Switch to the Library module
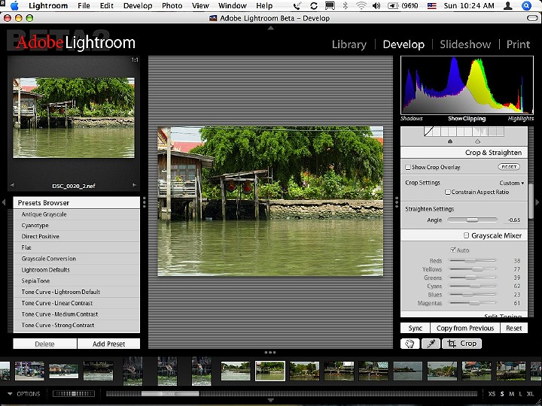This screenshot has width=542, height=406. [x=349, y=44]
